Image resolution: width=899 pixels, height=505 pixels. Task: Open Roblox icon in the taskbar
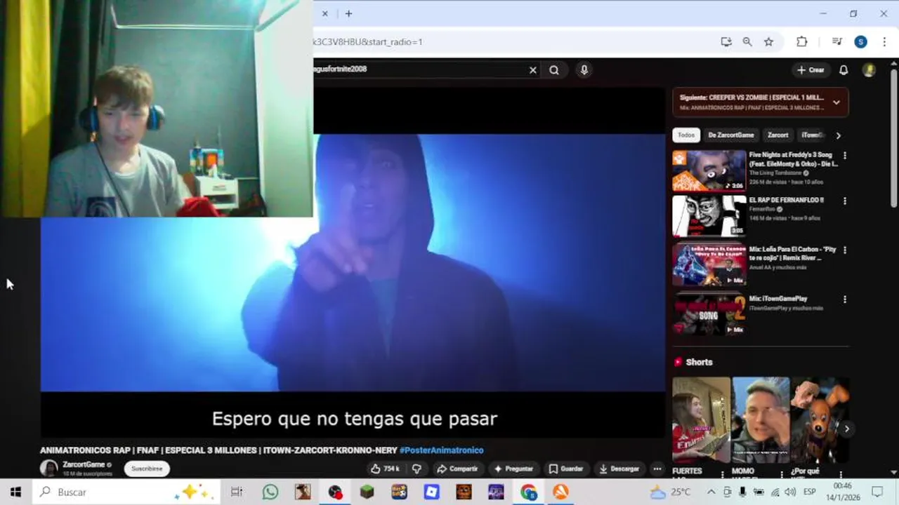431,492
